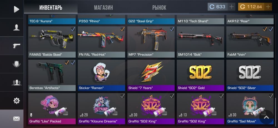Open the settings gear in sidebar
Image resolution: width=278 pixels, height=128 pixels.
coord(16,101)
